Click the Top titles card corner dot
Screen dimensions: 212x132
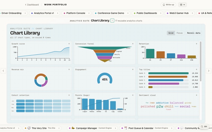point(196,69)
